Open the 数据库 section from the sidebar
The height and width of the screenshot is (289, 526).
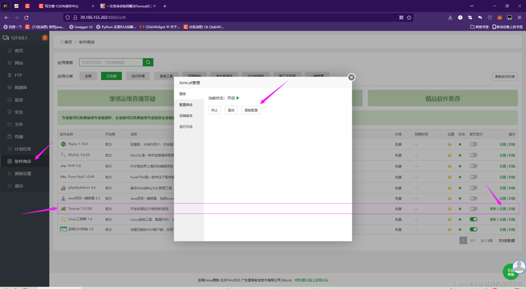18,87
